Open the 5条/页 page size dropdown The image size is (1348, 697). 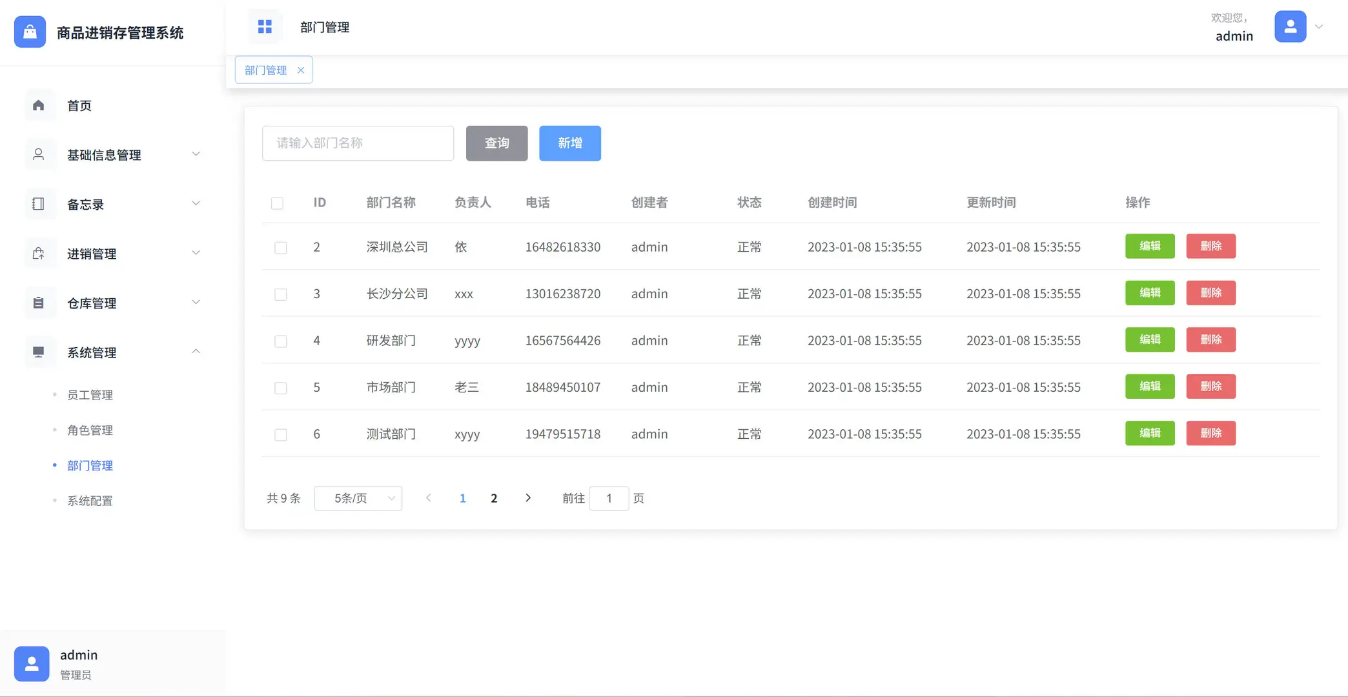358,498
